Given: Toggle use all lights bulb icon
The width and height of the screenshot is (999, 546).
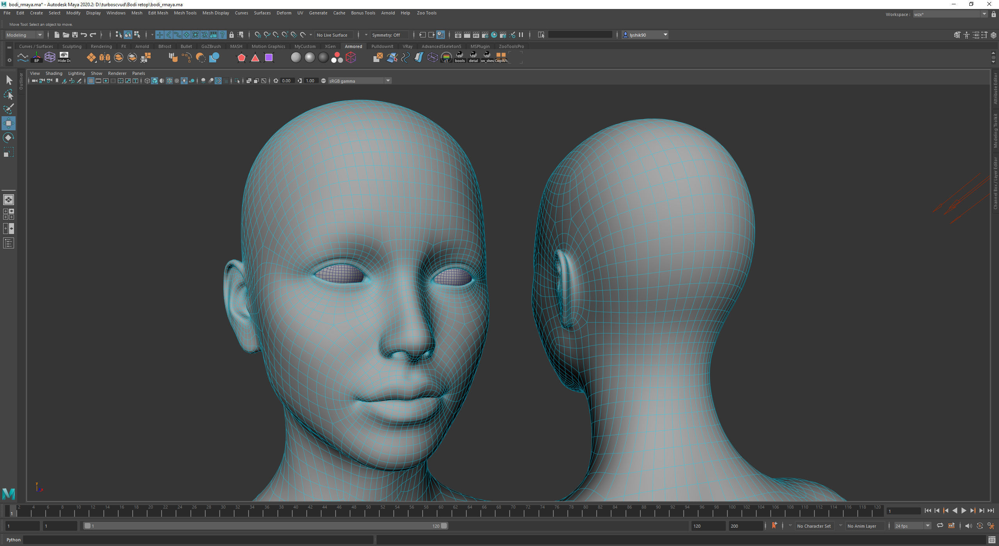Looking at the screenshot, I should tap(184, 81).
